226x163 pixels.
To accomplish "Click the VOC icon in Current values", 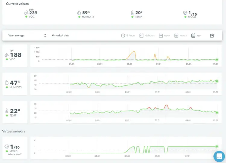I will pos(26,13).
